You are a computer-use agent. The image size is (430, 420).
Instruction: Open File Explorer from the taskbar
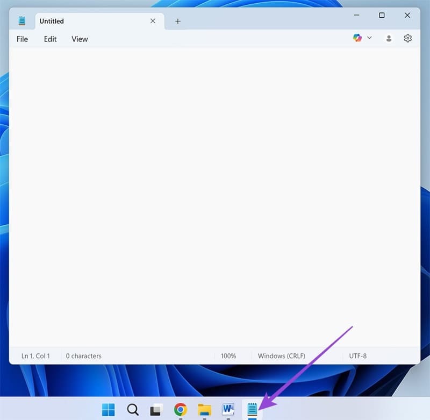pyautogui.click(x=204, y=410)
